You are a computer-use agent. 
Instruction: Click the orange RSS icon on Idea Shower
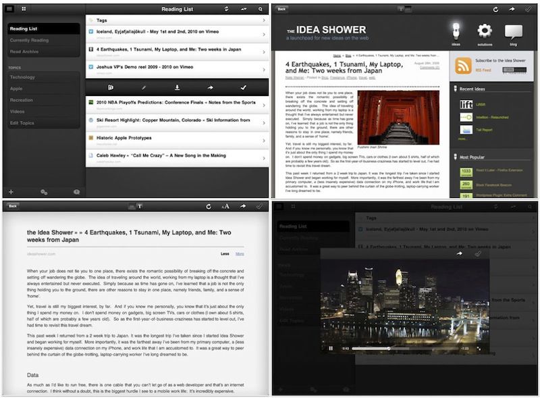pyautogui.click(x=463, y=66)
